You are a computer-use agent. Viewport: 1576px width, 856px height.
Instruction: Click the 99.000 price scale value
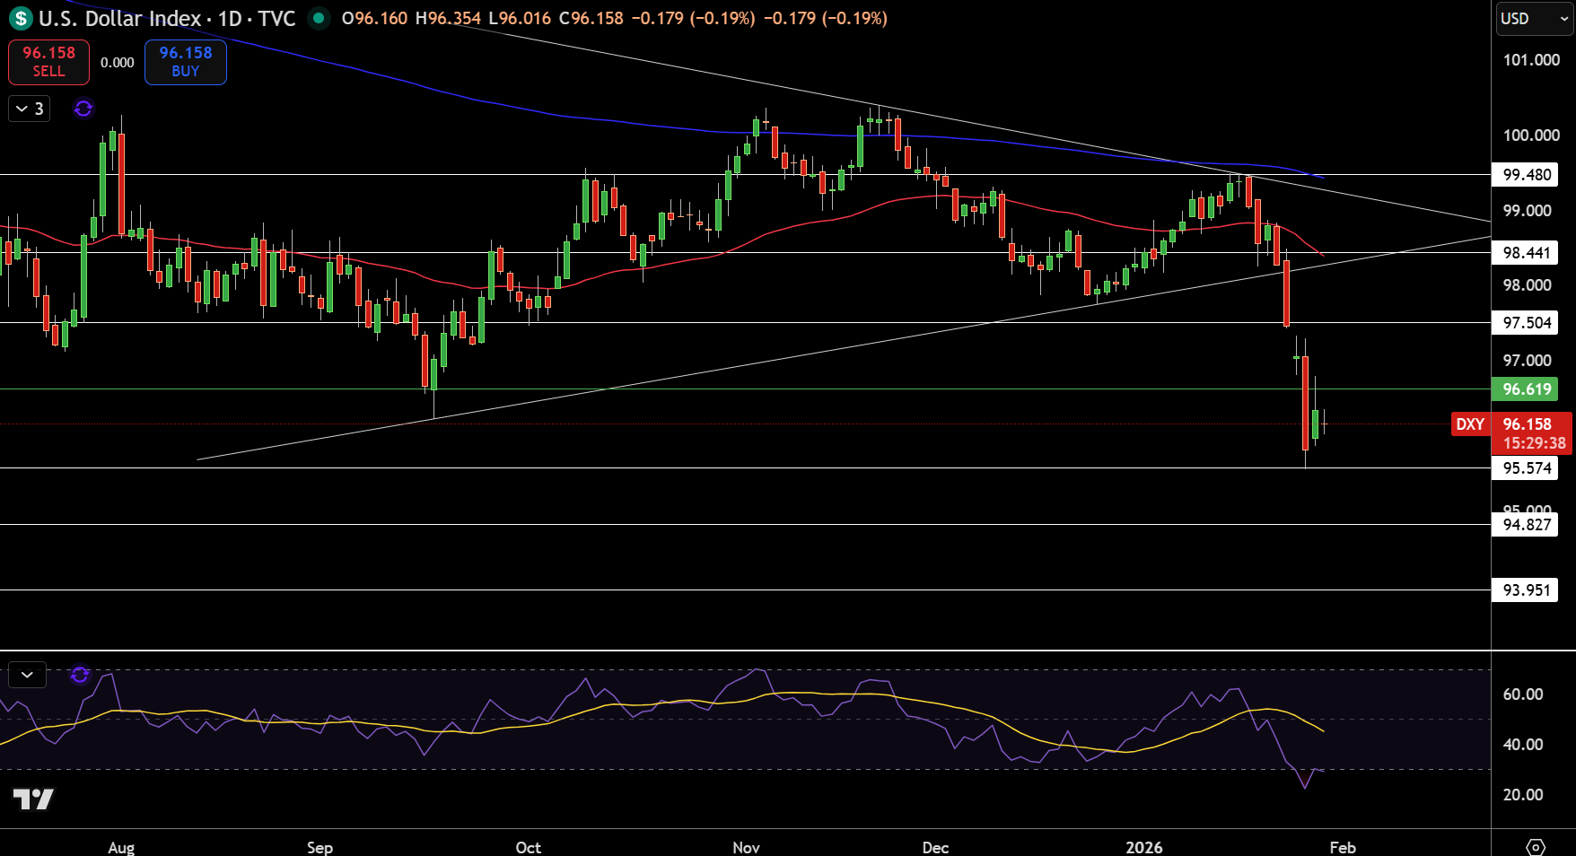tap(1528, 211)
